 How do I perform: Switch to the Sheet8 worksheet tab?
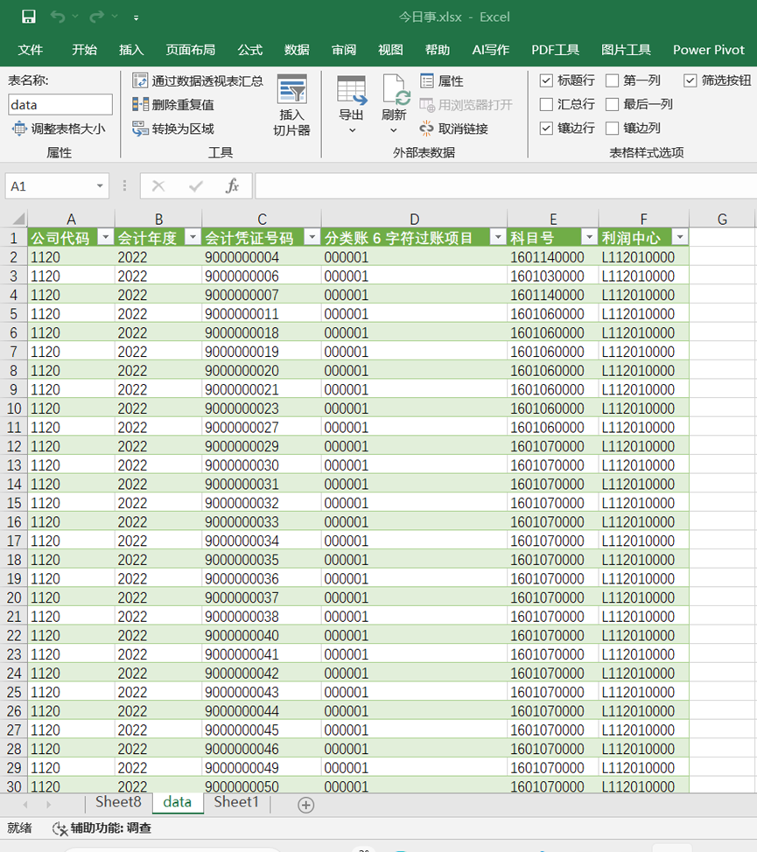point(118,802)
